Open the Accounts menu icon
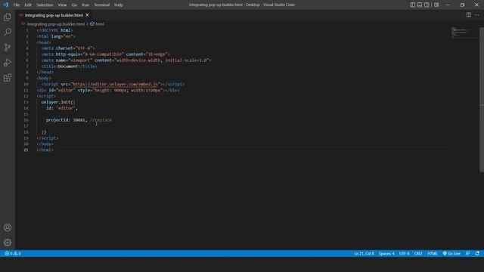This screenshot has width=484, height=272. tap(8, 227)
